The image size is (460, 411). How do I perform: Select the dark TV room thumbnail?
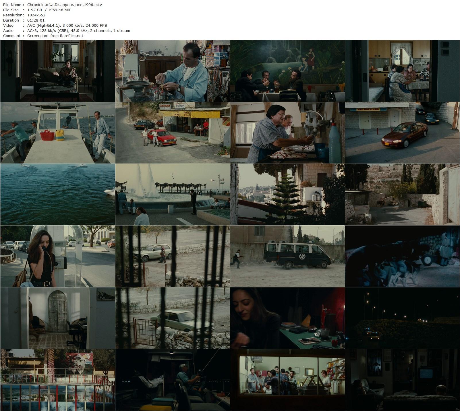click(402, 380)
